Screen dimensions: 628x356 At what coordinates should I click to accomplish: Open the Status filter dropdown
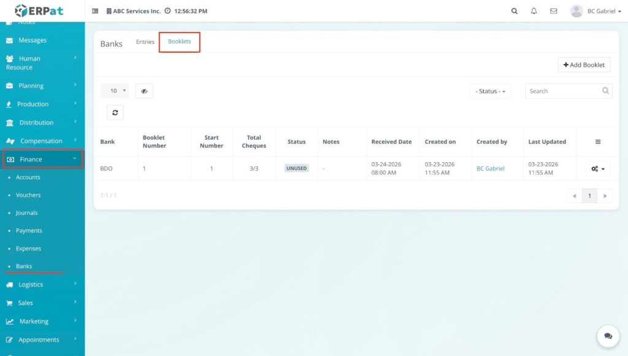click(490, 91)
